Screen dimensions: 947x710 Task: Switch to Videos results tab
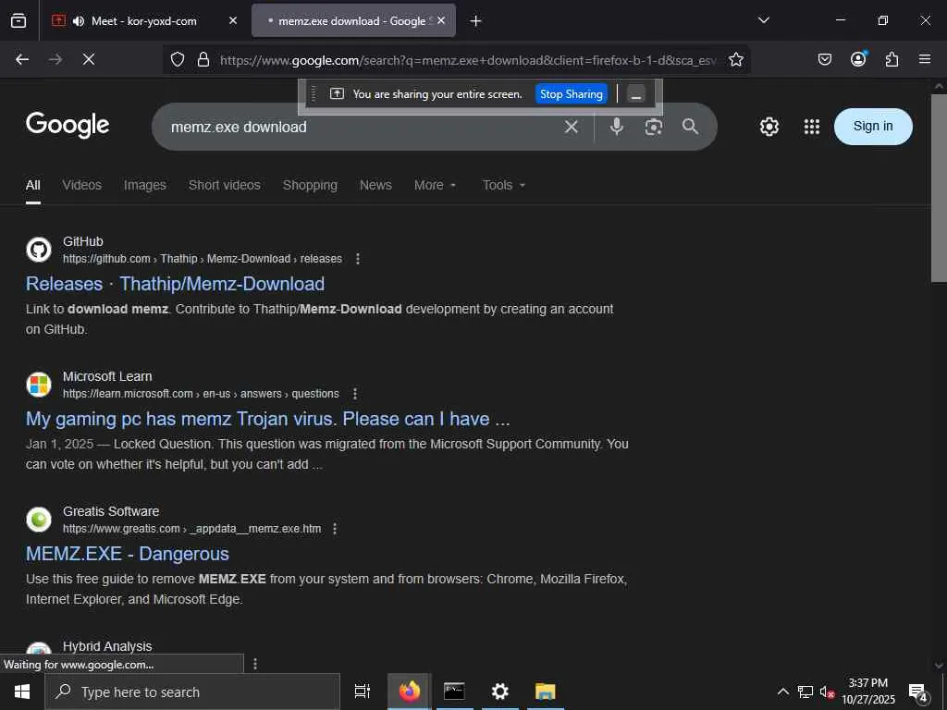click(x=82, y=185)
